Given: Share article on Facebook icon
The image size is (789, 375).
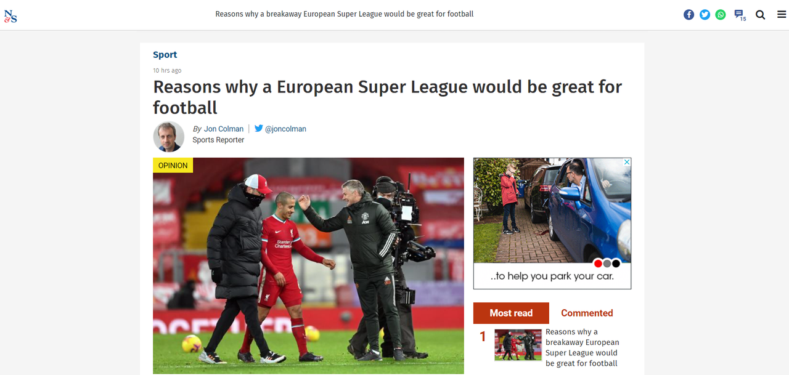Looking at the screenshot, I should 689,15.
